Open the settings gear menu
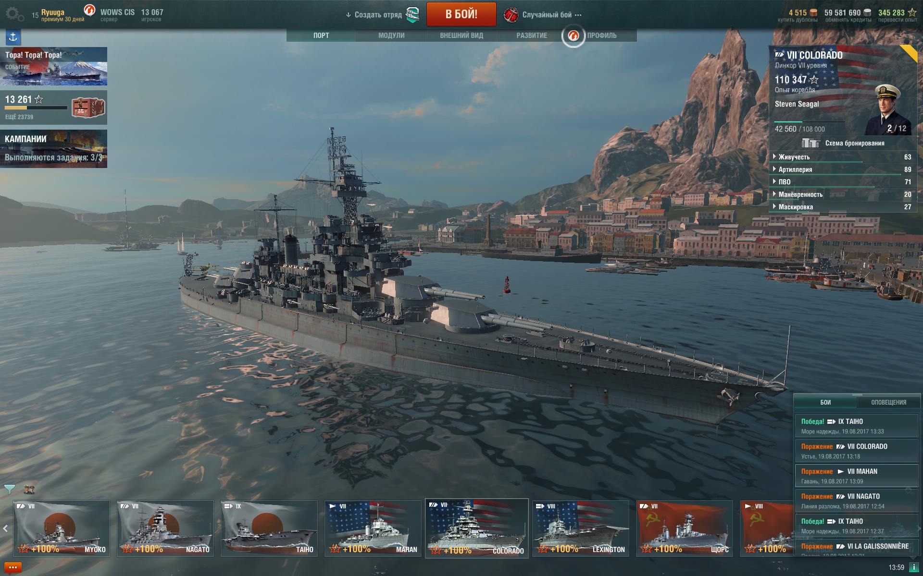 [14, 14]
